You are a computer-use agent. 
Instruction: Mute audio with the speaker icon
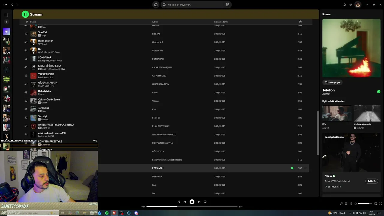tap(356, 204)
